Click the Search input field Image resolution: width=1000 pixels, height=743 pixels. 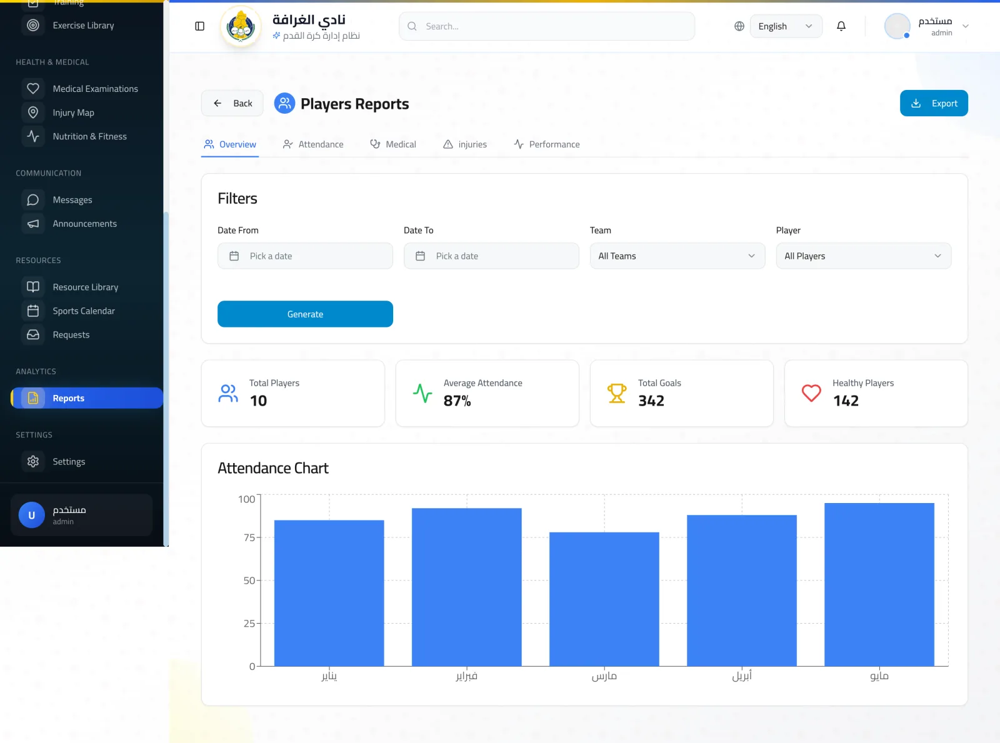[x=547, y=26]
